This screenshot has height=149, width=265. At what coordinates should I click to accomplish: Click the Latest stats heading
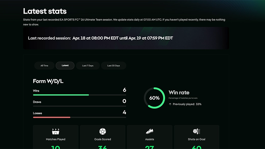[x=45, y=11]
